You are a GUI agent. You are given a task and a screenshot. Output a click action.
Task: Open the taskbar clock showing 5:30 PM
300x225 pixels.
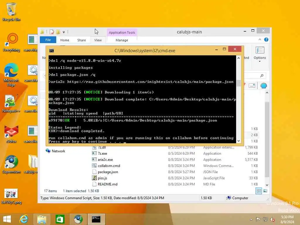pos(287,219)
